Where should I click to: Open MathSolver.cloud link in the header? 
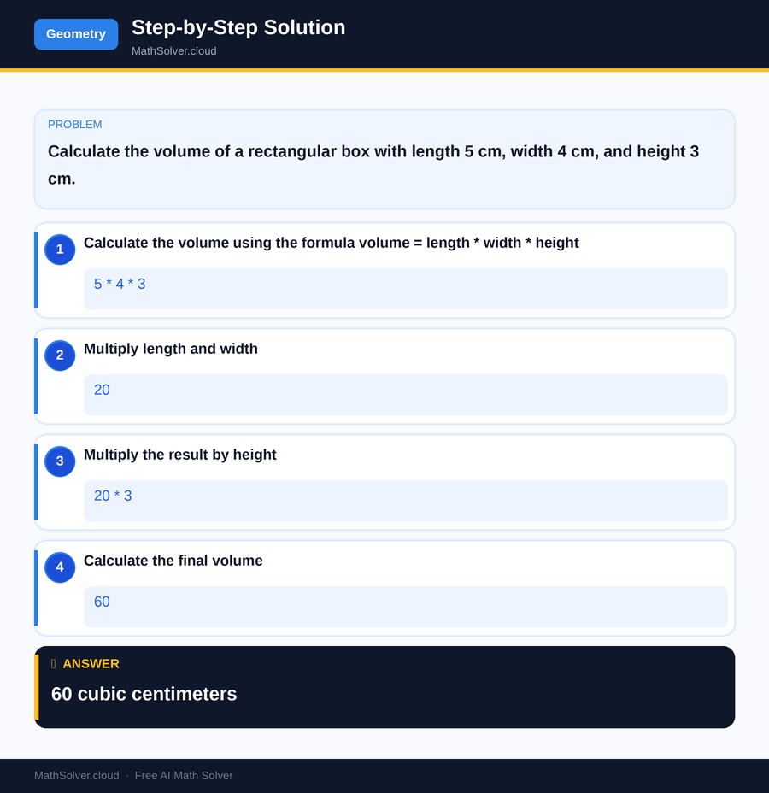coord(173,51)
